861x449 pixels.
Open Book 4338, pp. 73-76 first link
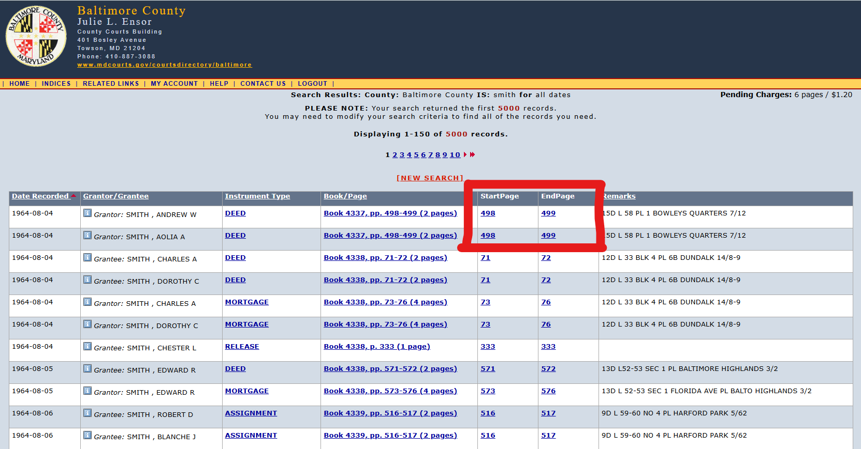(385, 302)
